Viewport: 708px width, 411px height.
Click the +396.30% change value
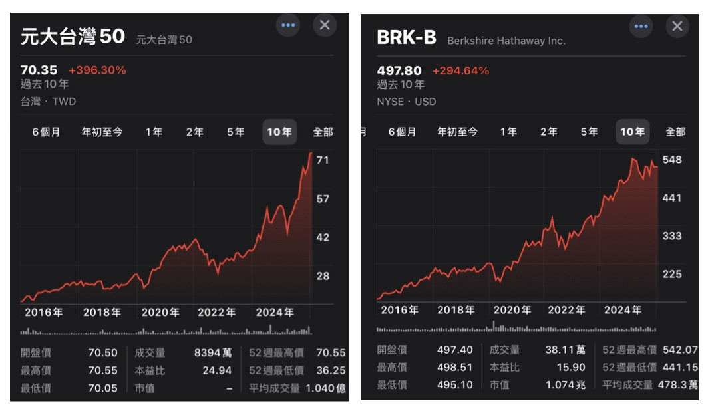(x=97, y=70)
